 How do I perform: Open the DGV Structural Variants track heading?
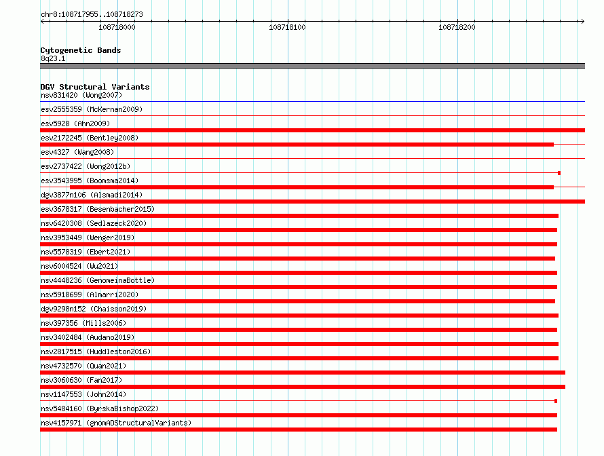(x=95, y=87)
